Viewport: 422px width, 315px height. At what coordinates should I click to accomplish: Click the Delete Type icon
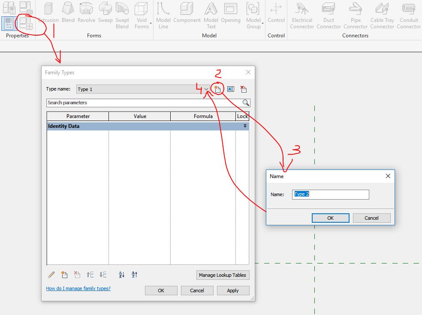243,89
